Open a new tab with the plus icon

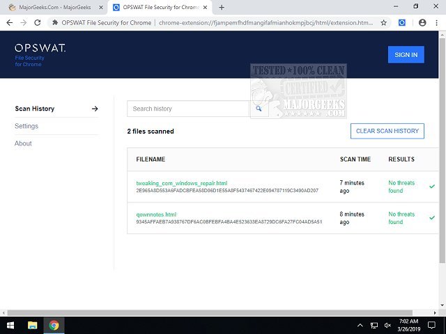click(x=222, y=8)
